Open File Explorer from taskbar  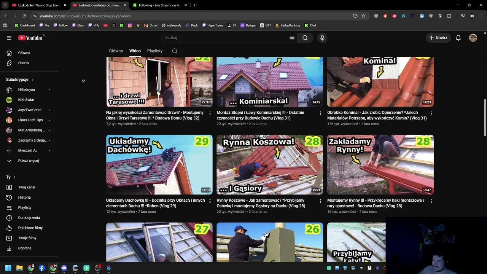tap(19, 268)
